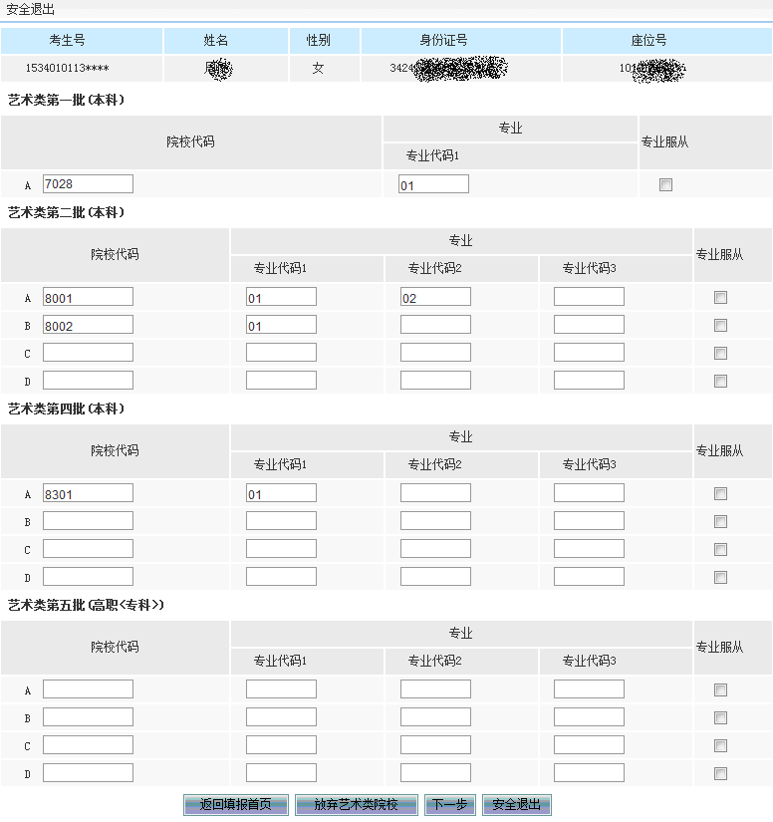Click the 性别 column header
The image size is (773, 822).
(318, 41)
